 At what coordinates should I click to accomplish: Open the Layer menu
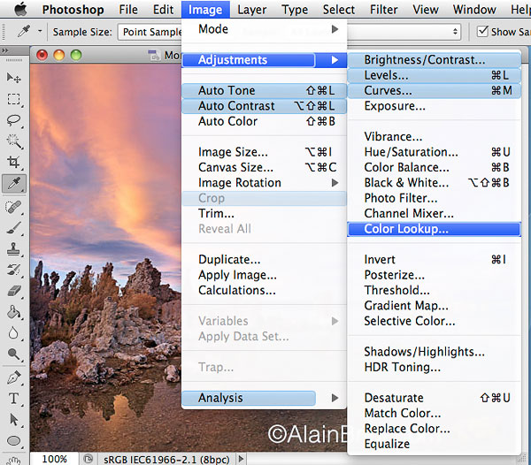[252, 10]
